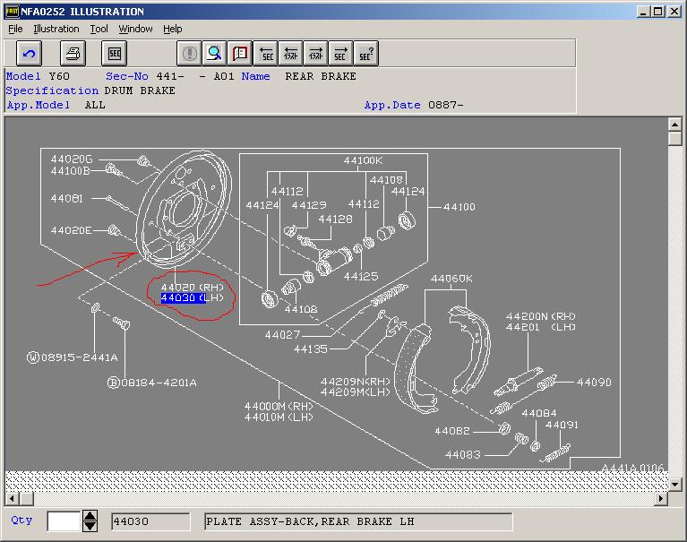Select part label 44010M (LH)
The width and height of the screenshot is (687, 542).
(x=279, y=417)
